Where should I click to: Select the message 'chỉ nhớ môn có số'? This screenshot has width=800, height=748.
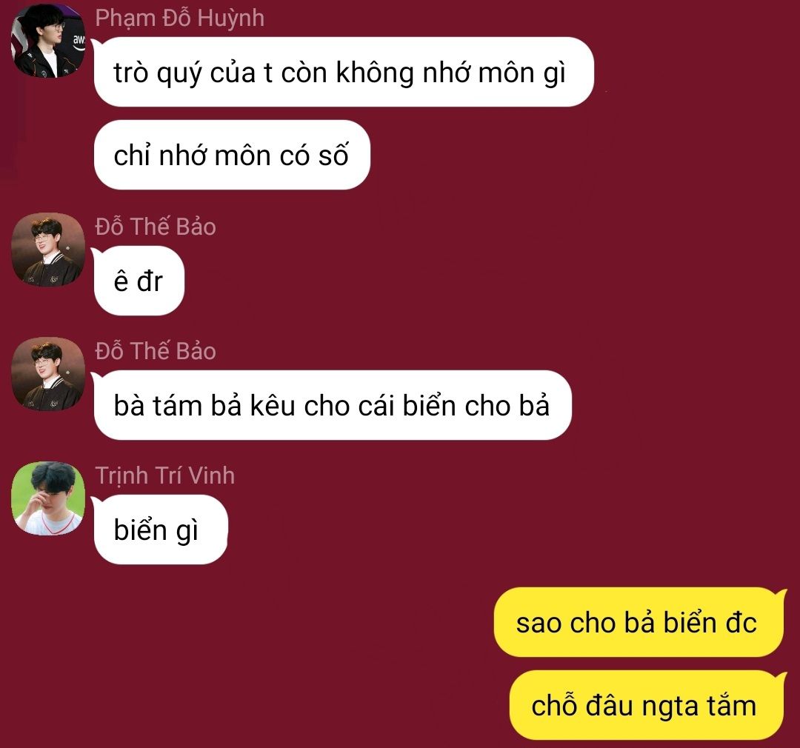coord(232,155)
